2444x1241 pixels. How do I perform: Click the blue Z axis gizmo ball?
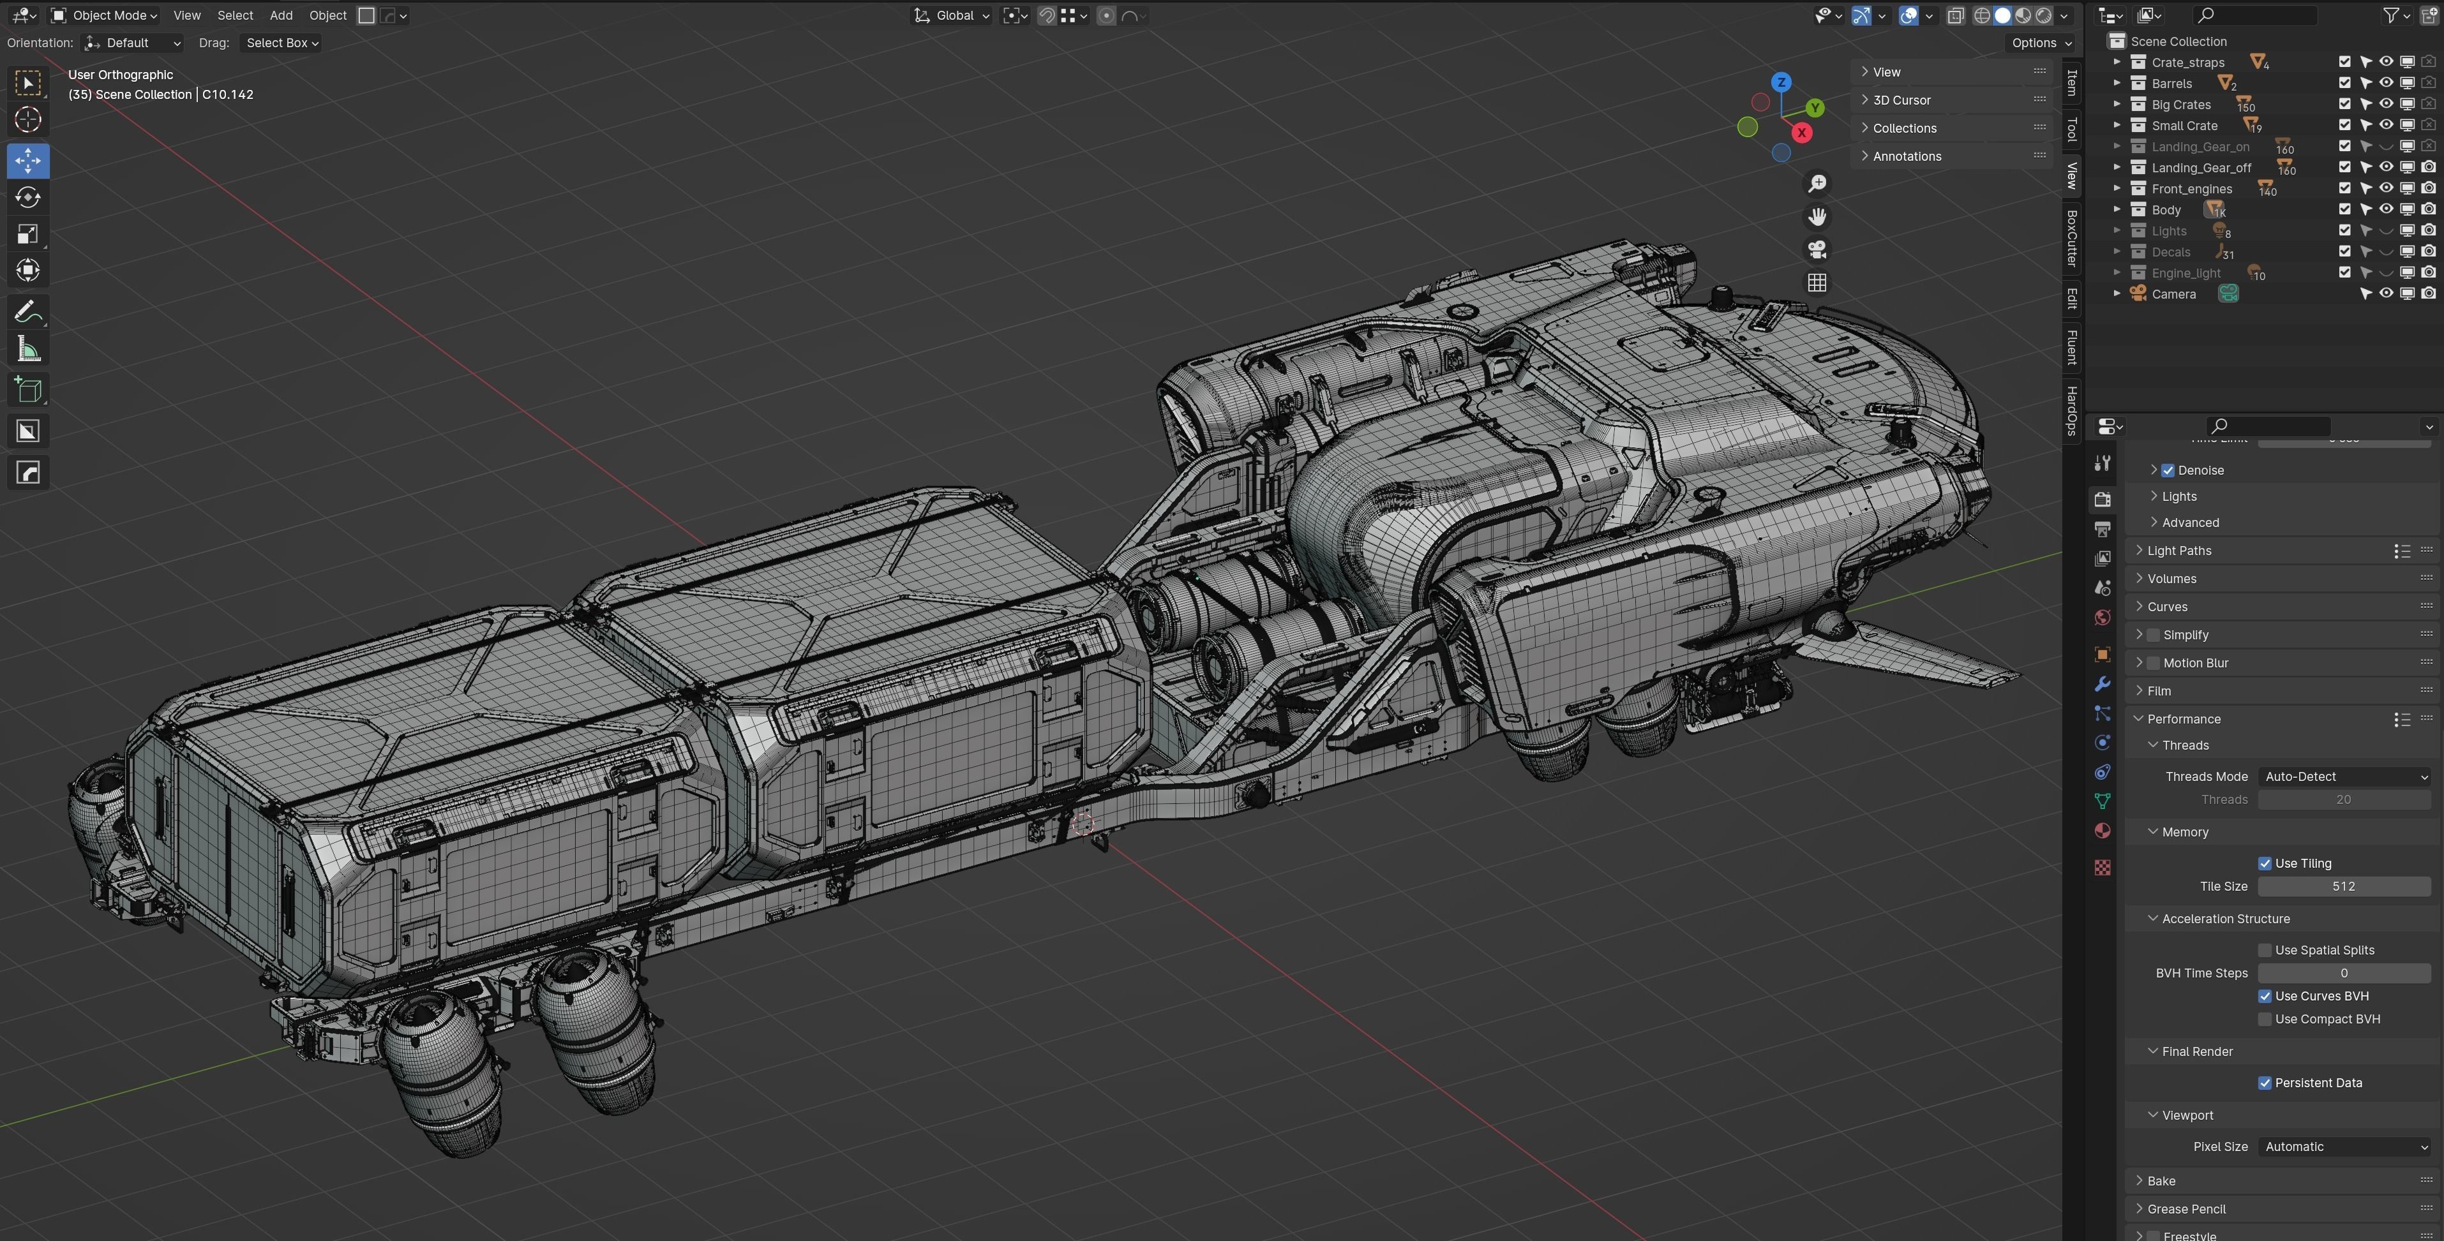coord(1781,82)
